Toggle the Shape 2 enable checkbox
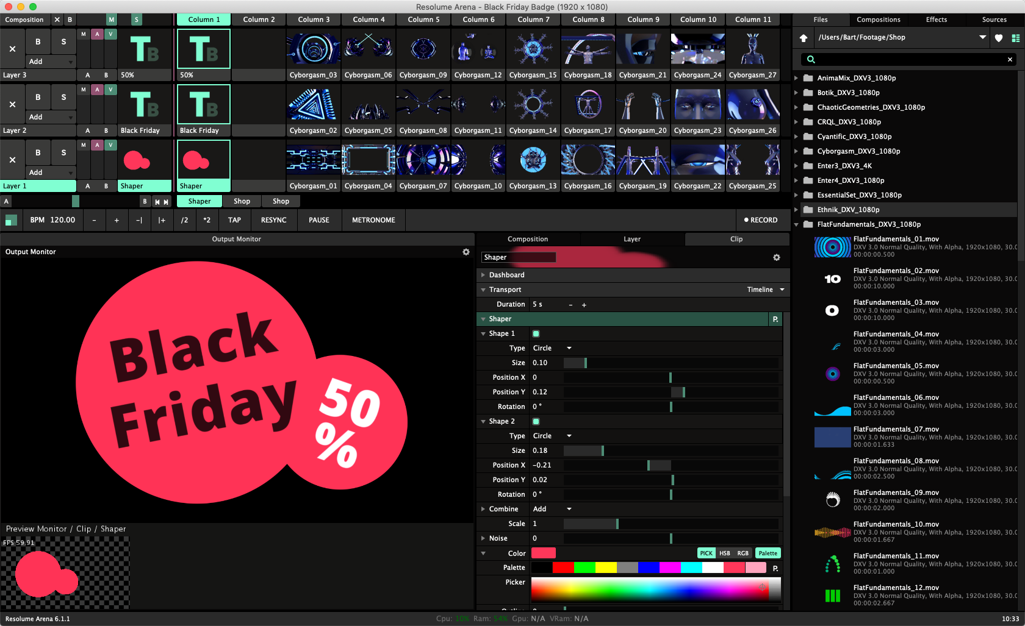1025x626 pixels. click(536, 421)
